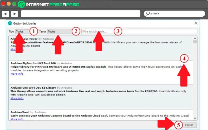Open More info for Arduino Uno WiFi library

[x=17, y=98]
